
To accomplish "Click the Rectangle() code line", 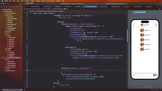I will point(71,47).
